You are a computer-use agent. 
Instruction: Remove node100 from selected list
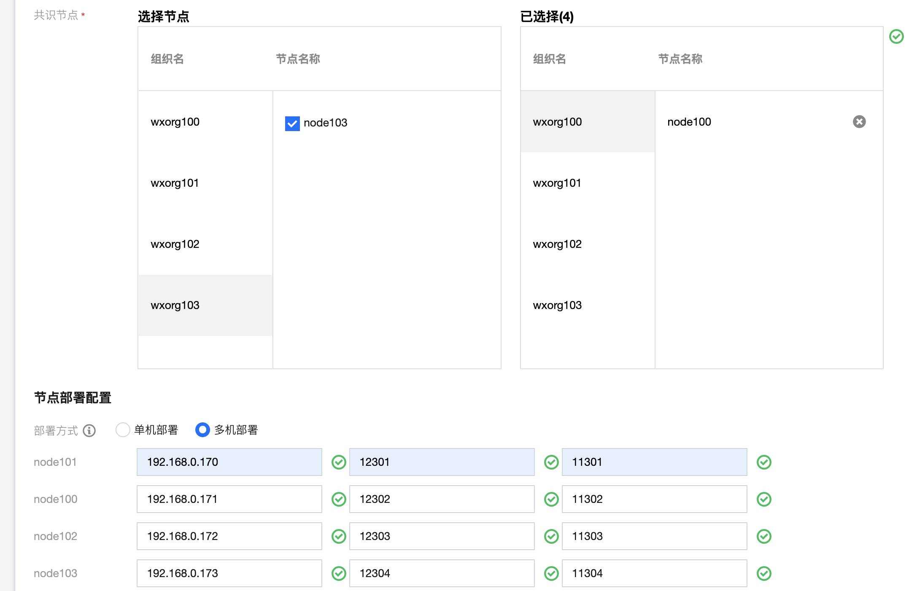859,122
